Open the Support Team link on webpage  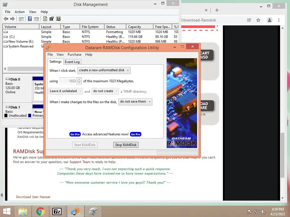80,162
